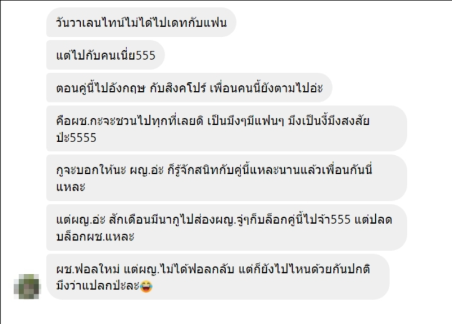Click the laughing-crying emoji in last message
The width and height of the screenshot is (452, 324).
pos(146,286)
